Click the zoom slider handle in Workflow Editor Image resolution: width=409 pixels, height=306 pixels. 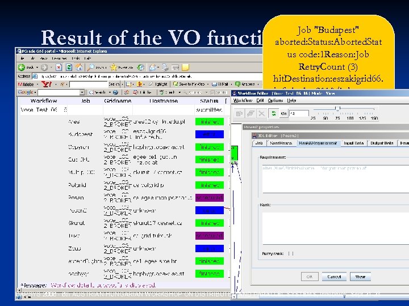click(x=337, y=108)
